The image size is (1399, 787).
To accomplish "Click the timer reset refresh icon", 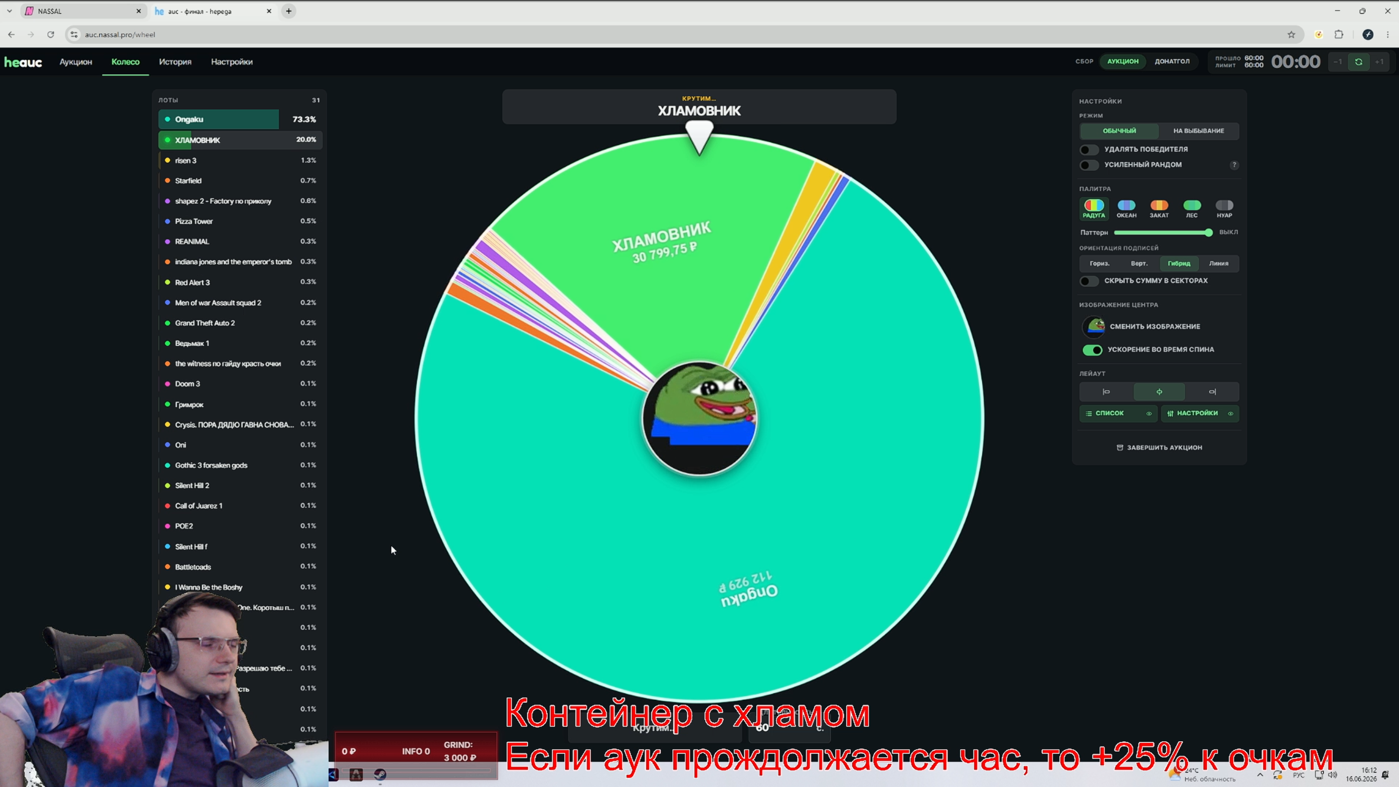I will [x=1358, y=62].
